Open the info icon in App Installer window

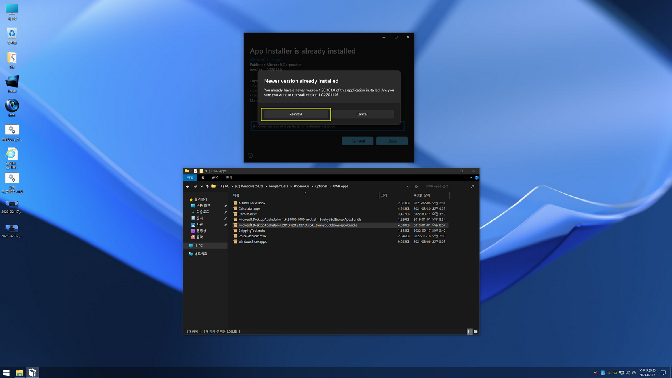tap(250, 155)
